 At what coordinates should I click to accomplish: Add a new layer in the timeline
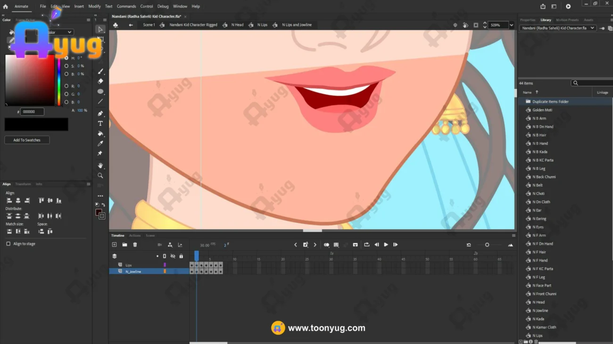[114, 245]
